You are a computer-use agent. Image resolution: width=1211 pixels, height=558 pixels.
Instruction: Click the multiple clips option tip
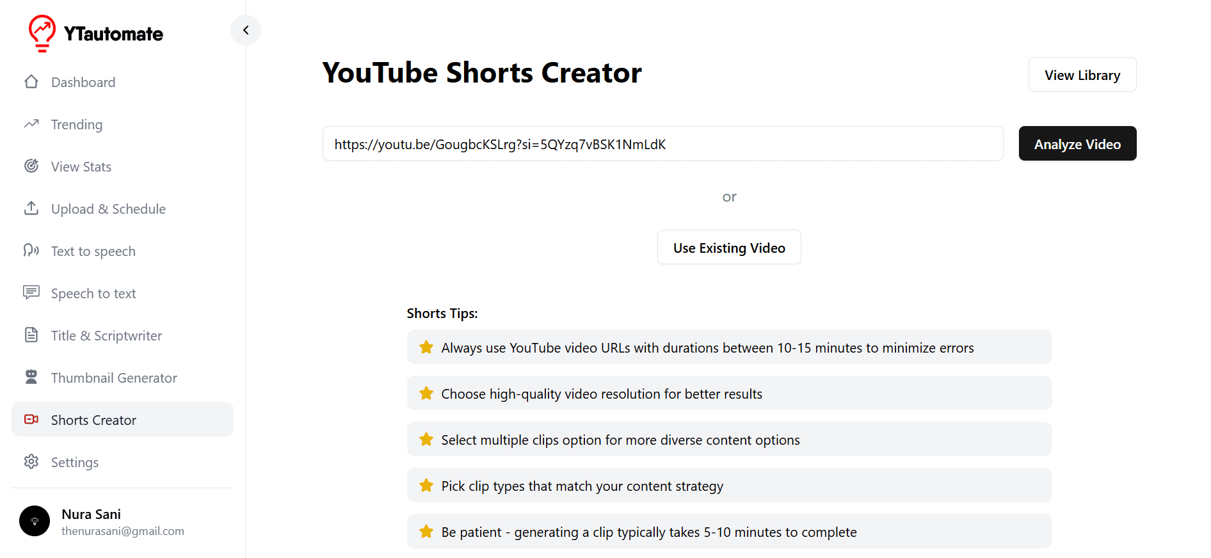(729, 440)
